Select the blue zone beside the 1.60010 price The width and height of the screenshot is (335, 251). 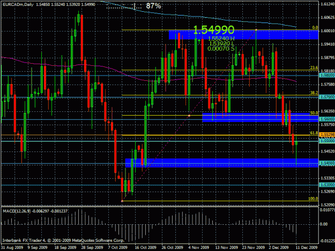coord(243,35)
